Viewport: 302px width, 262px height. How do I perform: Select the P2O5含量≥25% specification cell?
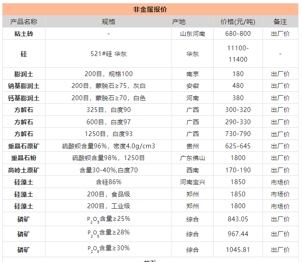108,219
